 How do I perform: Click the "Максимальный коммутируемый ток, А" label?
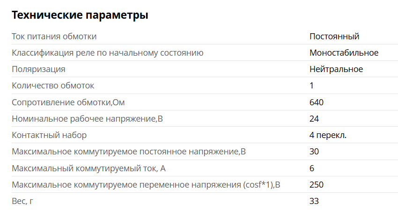(x=88, y=168)
